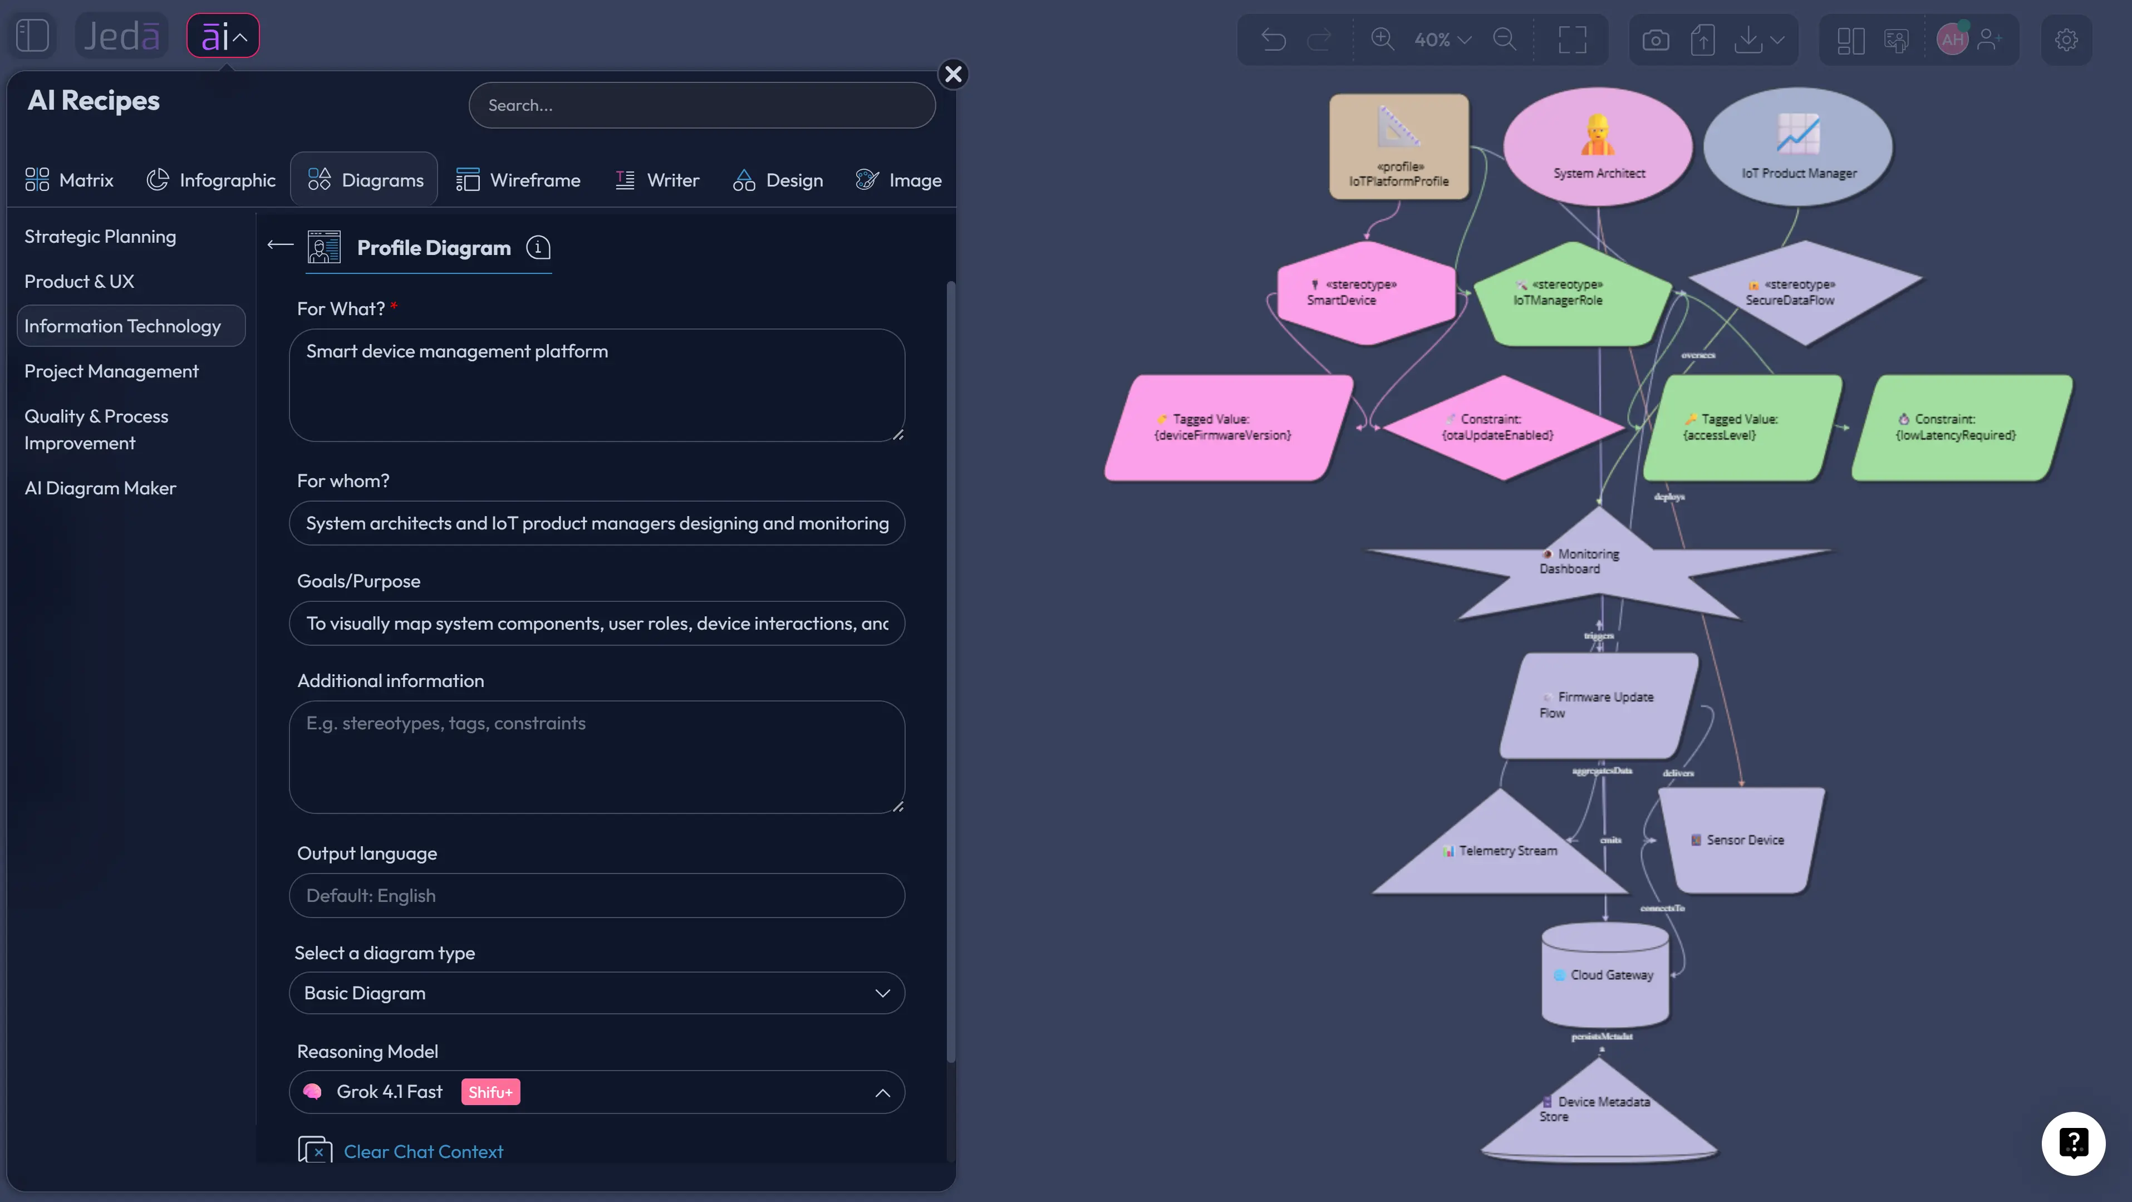Select the Diagrams tab
Image resolution: width=2132 pixels, height=1202 pixels.
click(365, 180)
